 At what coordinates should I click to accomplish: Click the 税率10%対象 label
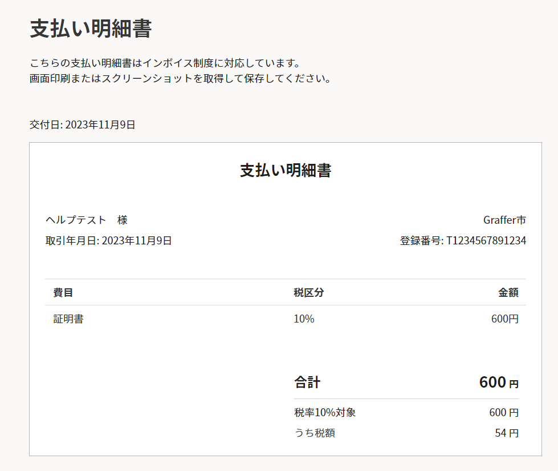(x=325, y=412)
